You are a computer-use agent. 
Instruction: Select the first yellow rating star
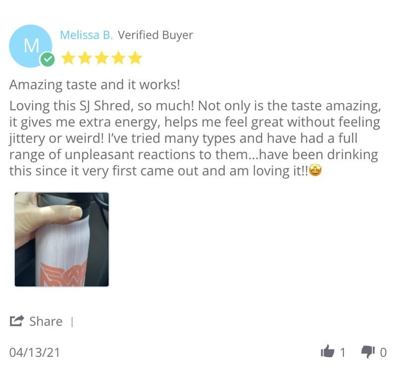(x=68, y=58)
